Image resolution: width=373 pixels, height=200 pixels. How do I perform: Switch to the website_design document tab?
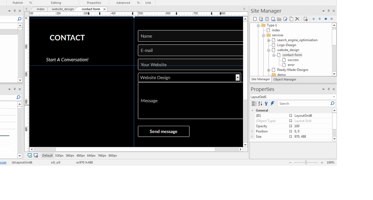(63, 9)
